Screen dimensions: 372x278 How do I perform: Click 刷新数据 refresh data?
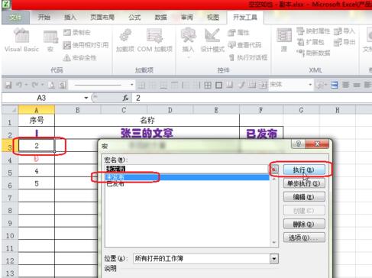tap(313, 53)
